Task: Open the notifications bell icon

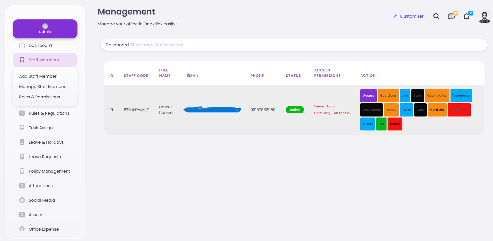Action: 467,17
